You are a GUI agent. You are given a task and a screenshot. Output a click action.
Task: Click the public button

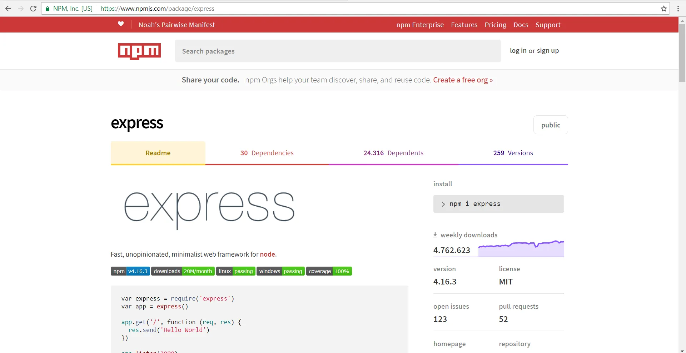tap(551, 125)
